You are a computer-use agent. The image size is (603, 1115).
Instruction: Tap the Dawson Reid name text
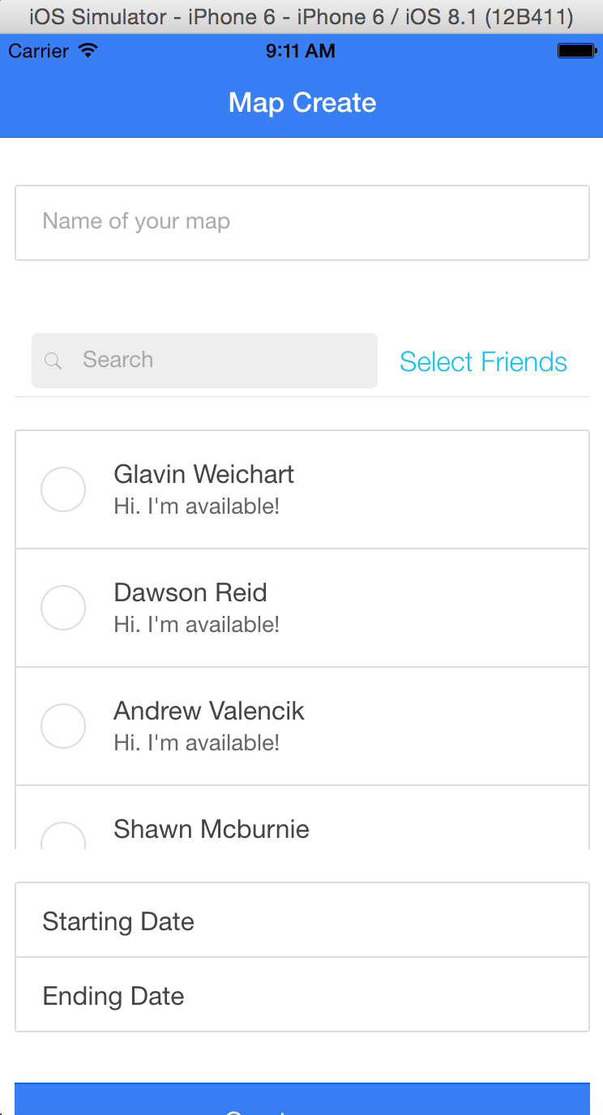coord(190,592)
